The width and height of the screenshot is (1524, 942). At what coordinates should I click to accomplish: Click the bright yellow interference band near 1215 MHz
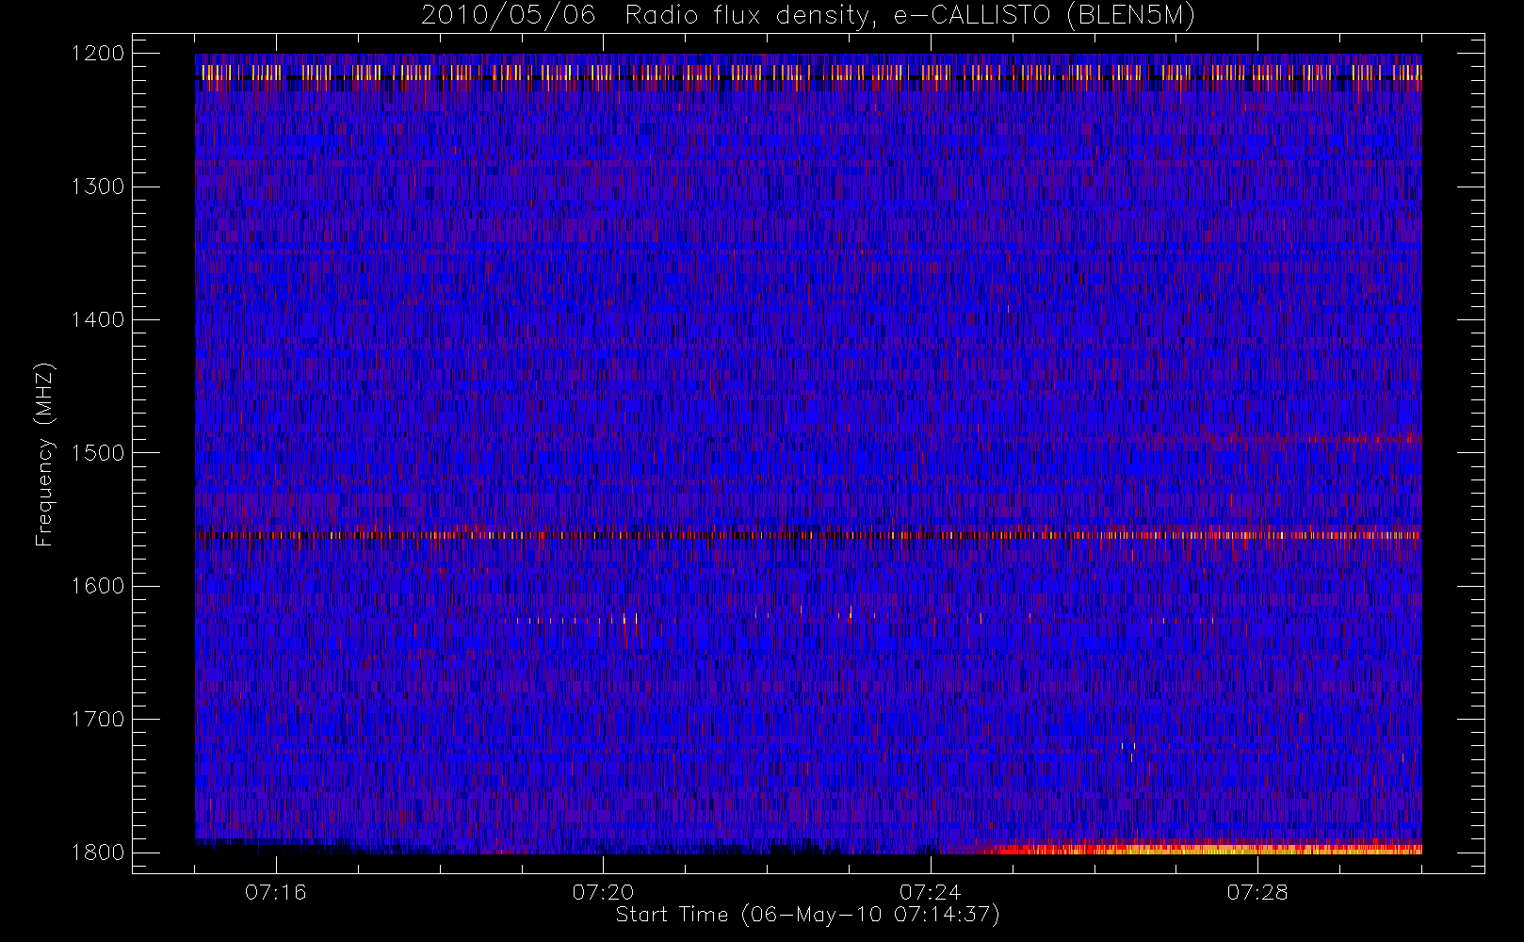[808, 73]
